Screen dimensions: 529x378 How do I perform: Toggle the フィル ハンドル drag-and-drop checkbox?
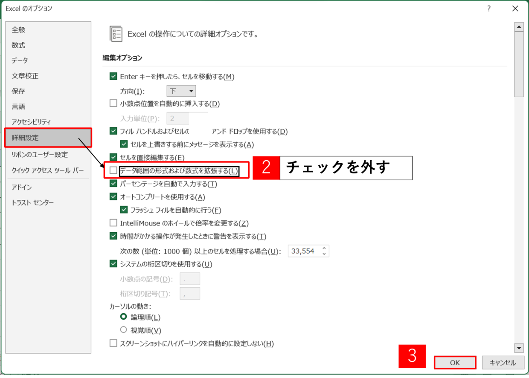[x=113, y=131]
